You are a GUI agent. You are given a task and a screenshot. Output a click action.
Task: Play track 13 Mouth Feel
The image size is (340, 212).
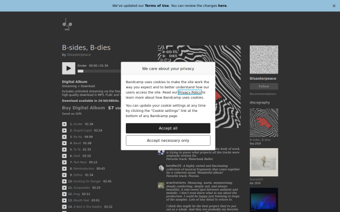click(x=64, y=201)
